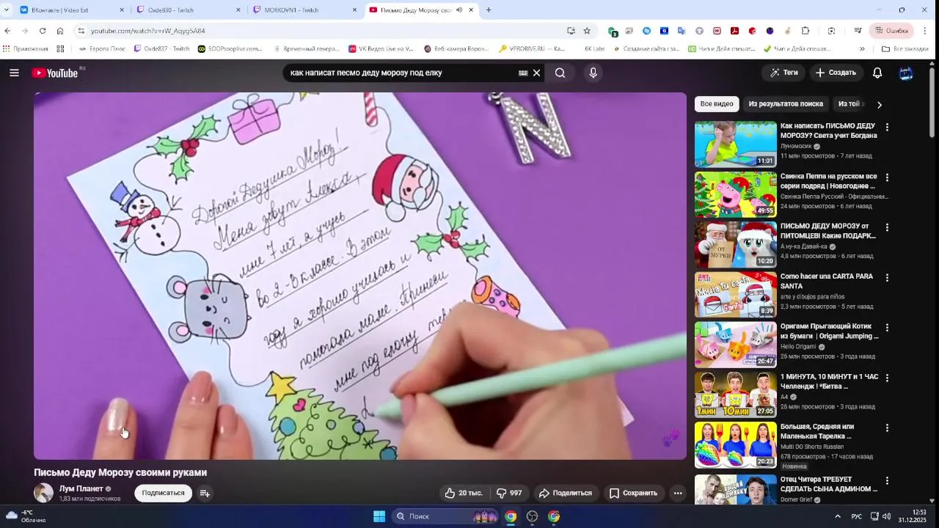The height and width of the screenshot is (528, 939).
Task: Click the magnifier search button on YouTube
Action: point(560,73)
